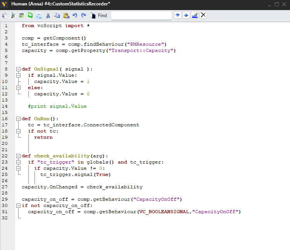
Task: Fold the 'if signal.Value' block
Action: click(x=18, y=75)
